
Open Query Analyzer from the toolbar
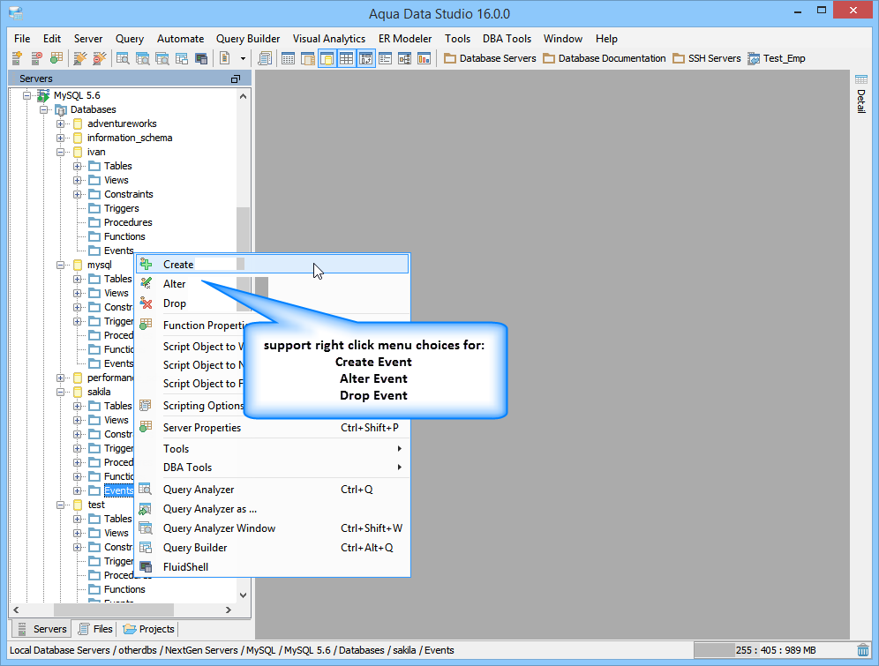(x=123, y=58)
